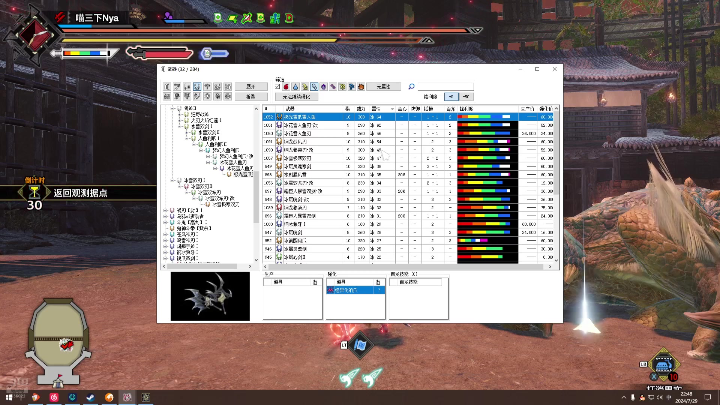Click the weapon model preview thumbnail
720x405 pixels.
tap(210, 296)
